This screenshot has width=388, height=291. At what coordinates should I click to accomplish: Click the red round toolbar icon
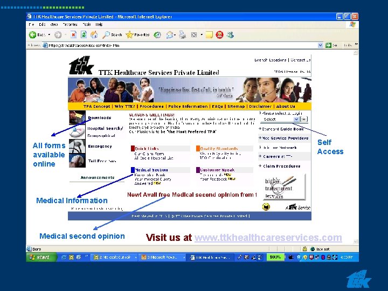click(219, 34)
